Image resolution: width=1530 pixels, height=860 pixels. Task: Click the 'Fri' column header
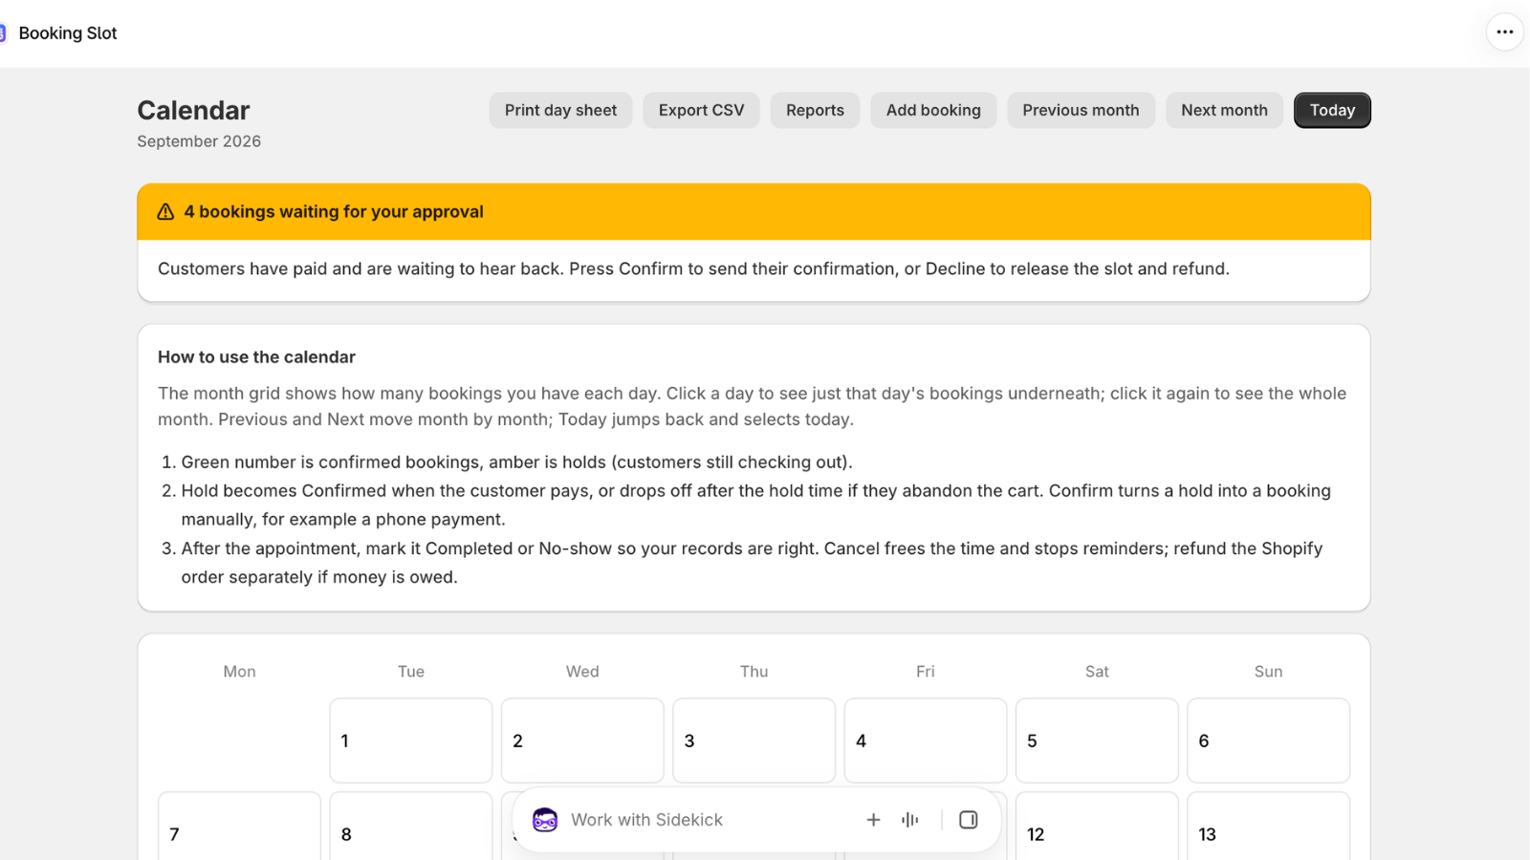tap(926, 672)
